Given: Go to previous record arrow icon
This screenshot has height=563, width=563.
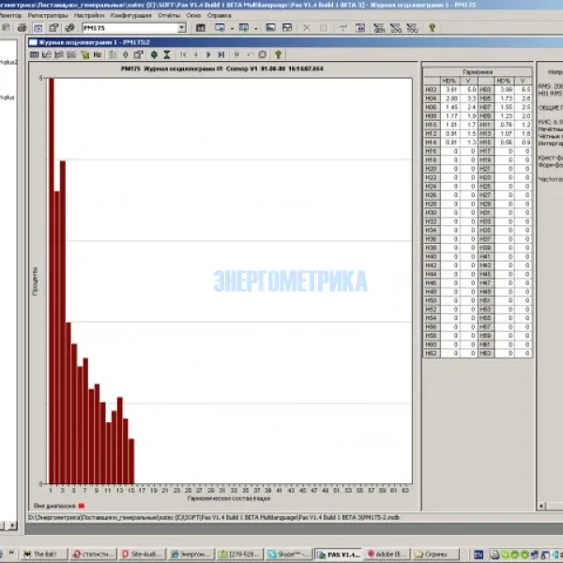Looking at the screenshot, I should pyautogui.click(x=195, y=55).
